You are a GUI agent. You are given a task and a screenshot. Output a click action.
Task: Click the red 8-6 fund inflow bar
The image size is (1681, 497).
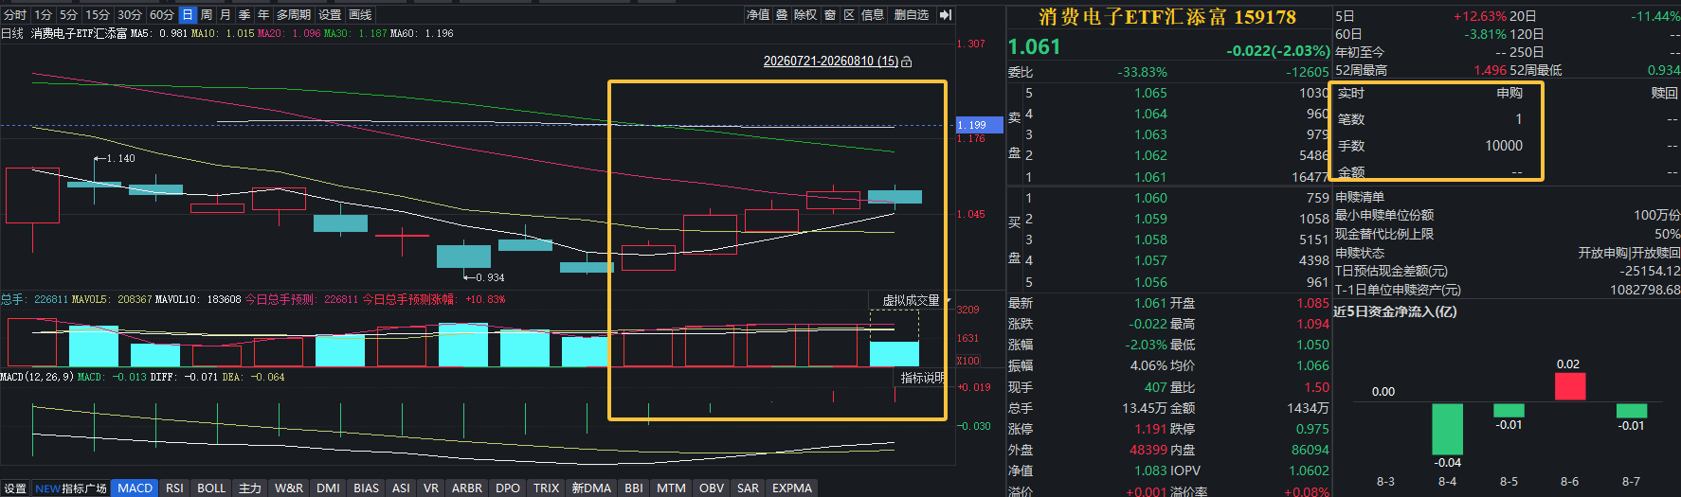[x=1569, y=386]
